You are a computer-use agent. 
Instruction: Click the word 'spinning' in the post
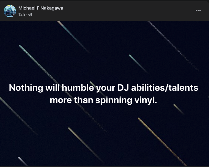pos(114,101)
